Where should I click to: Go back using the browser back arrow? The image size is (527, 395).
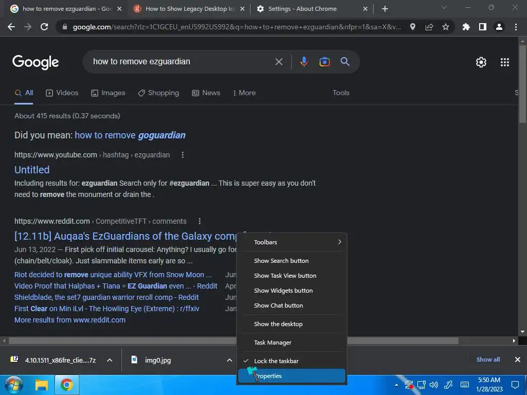[x=11, y=27]
